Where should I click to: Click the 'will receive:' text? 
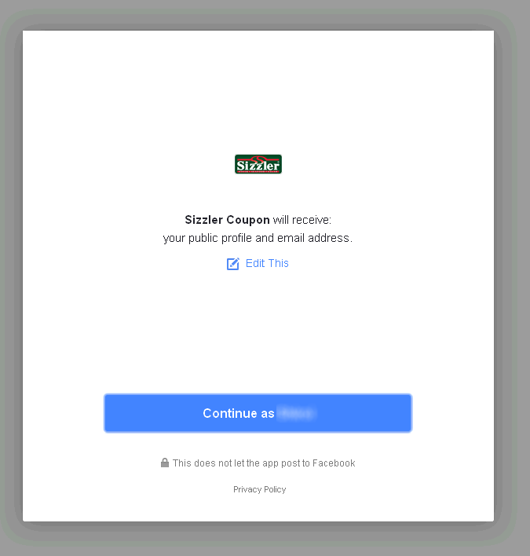[302, 220]
